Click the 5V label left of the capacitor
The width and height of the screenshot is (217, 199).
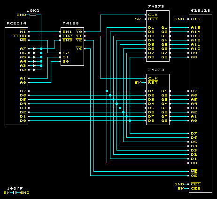(7, 193)
